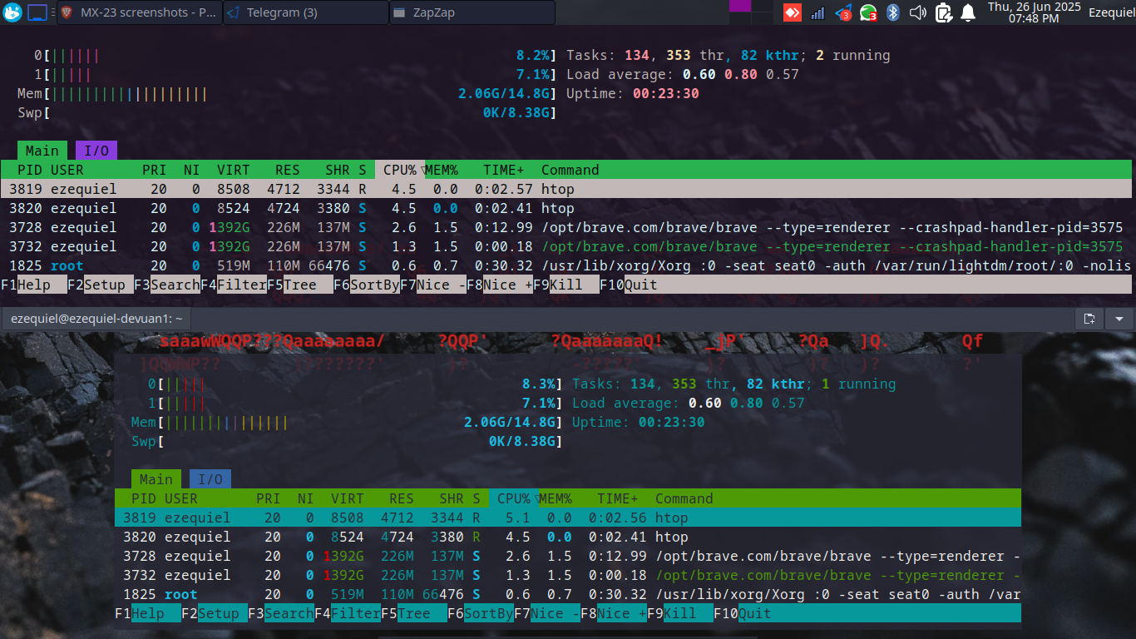Sort by RES header in lower htop
This screenshot has width=1136, height=639.
pos(402,498)
